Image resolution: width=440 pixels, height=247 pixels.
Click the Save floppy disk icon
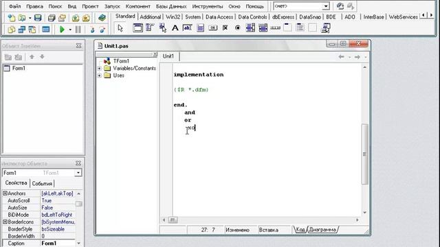pyautogui.click(x=38, y=18)
